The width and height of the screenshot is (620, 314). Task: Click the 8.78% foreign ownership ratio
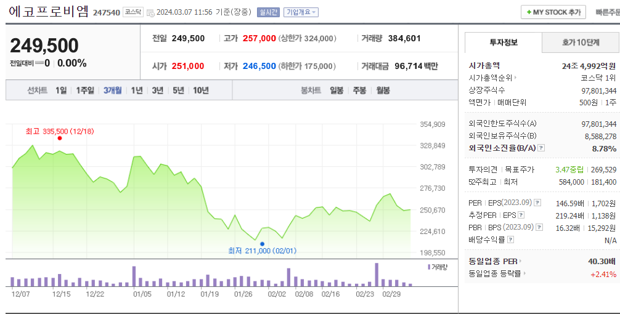click(604, 148)
